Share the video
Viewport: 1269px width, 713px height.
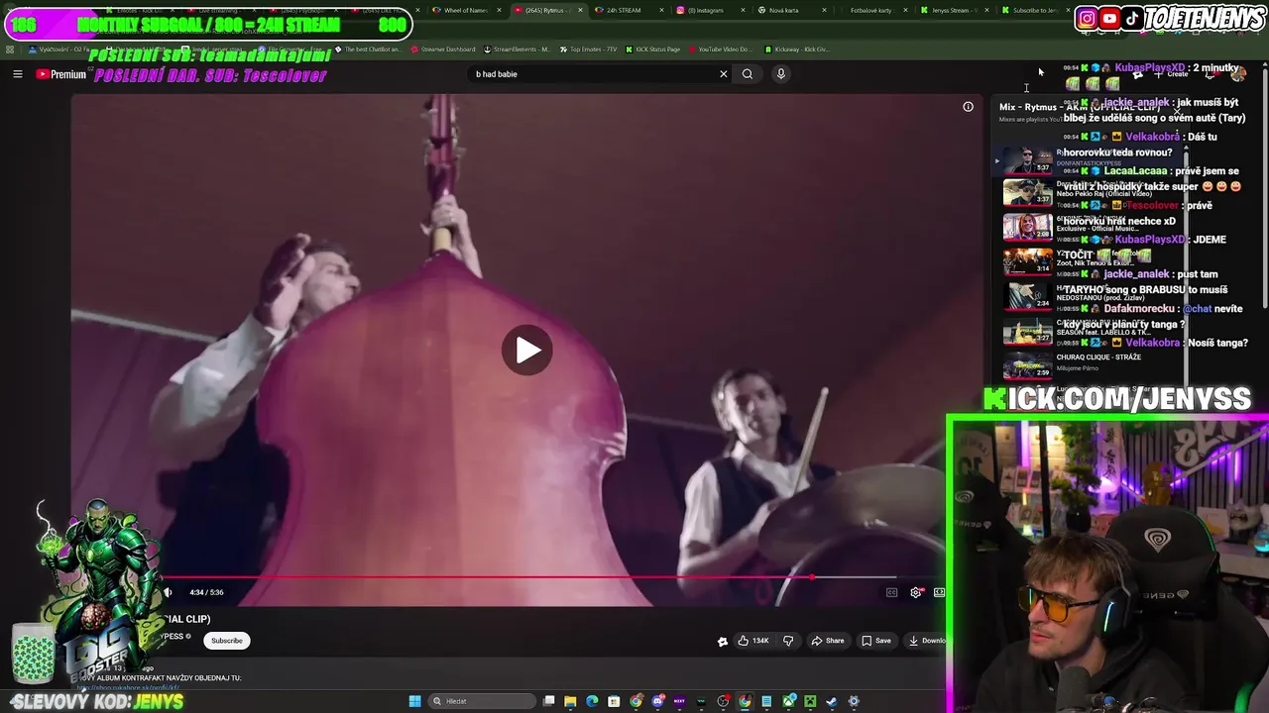click(x=828, y=641)
